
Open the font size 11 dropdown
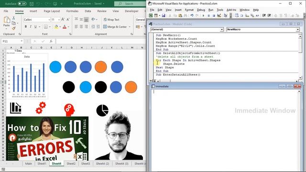pos(59,20)
